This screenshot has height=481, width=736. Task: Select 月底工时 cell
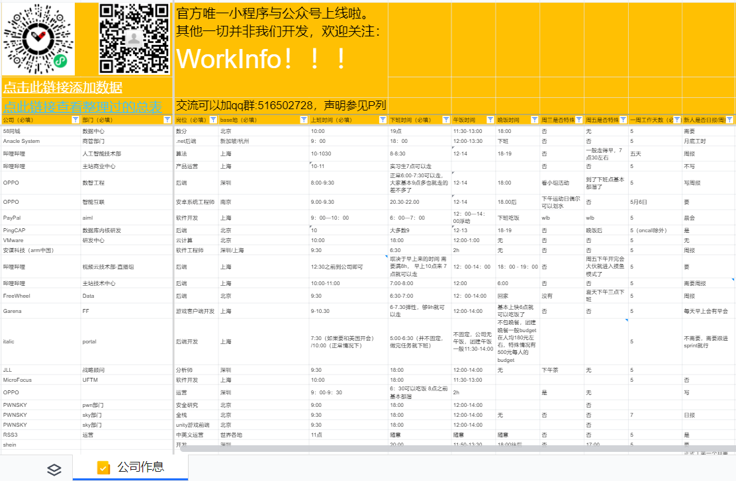pyautogui.click(x=709, y=141)
